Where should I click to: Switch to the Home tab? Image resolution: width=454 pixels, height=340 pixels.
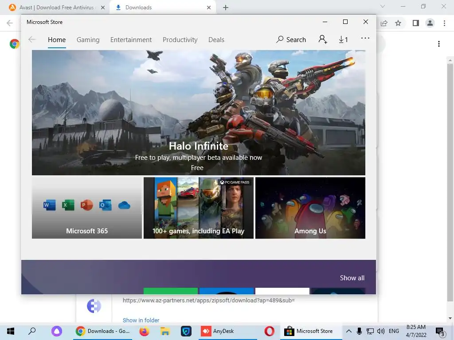coord(57,40)
